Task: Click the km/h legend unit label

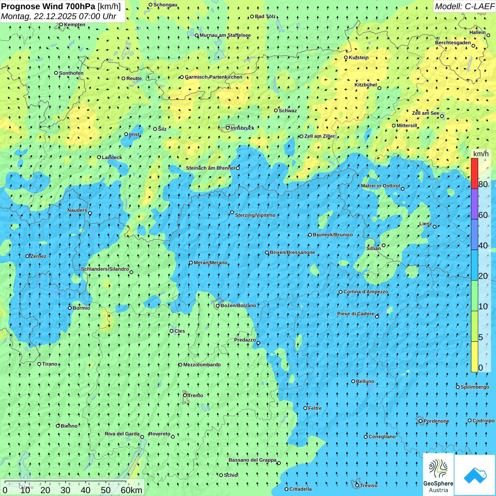Action: coord(481,153)
